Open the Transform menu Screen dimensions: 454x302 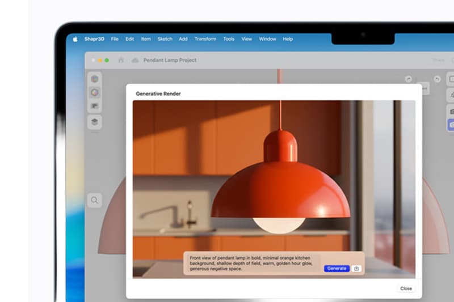click(205, 39)
